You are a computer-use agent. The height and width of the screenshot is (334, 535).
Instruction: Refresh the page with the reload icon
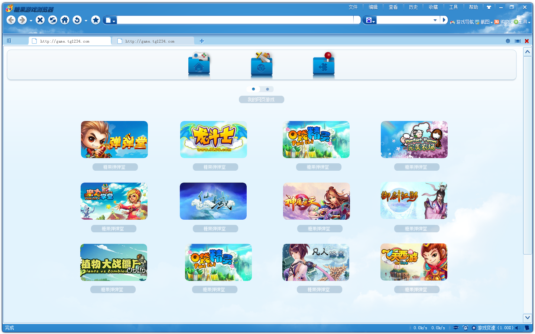53,20
